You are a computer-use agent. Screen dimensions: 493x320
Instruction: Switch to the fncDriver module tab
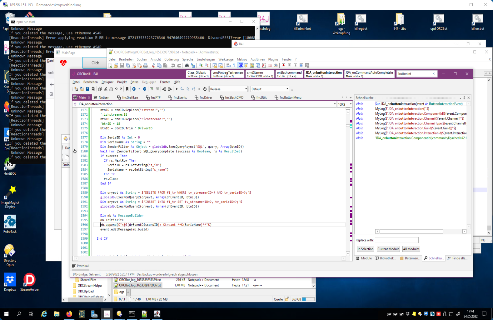tap(203, 97)
